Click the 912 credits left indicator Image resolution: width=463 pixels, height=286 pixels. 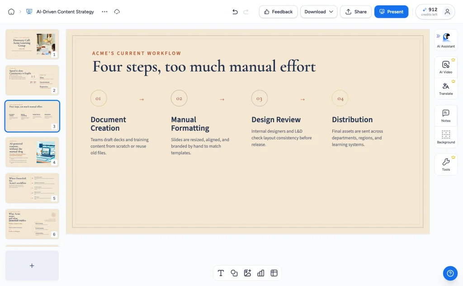pos(430,12)
